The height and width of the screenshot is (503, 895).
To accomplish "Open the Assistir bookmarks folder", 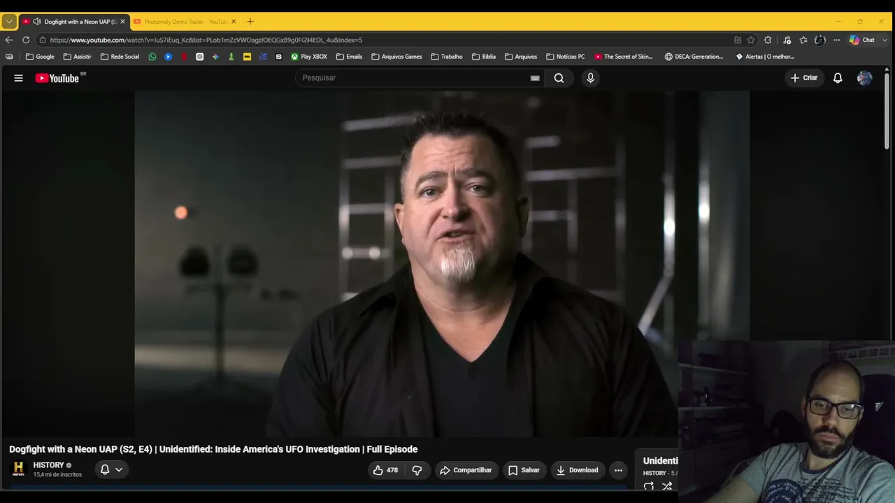I will [x=78, y=57].
